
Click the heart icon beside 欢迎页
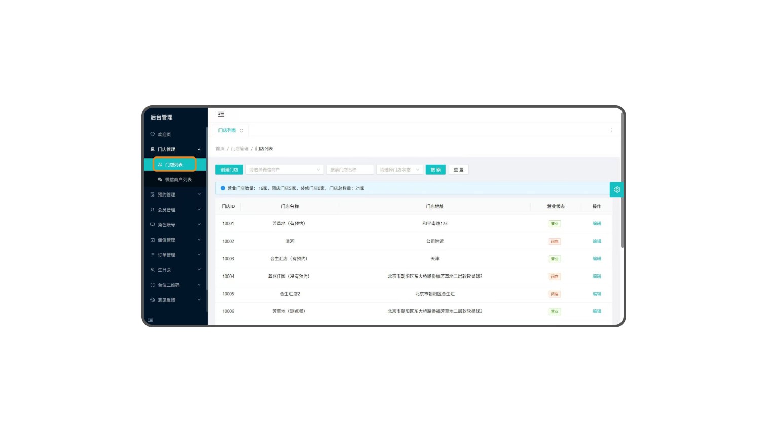pos(152,135)
